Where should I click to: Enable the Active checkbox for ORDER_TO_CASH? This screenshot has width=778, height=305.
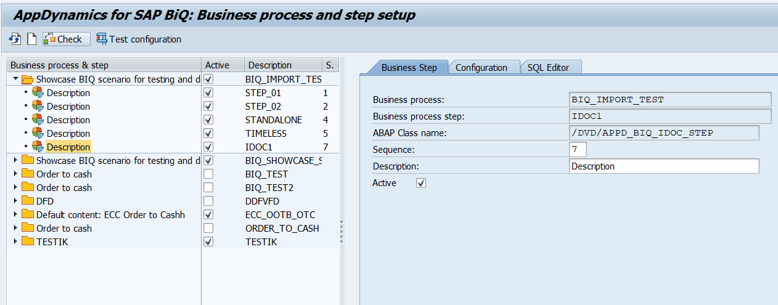click(x=208, y=229)
